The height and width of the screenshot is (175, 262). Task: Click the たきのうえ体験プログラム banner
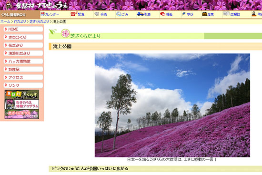pyautogui.click(x=22, y=104)
